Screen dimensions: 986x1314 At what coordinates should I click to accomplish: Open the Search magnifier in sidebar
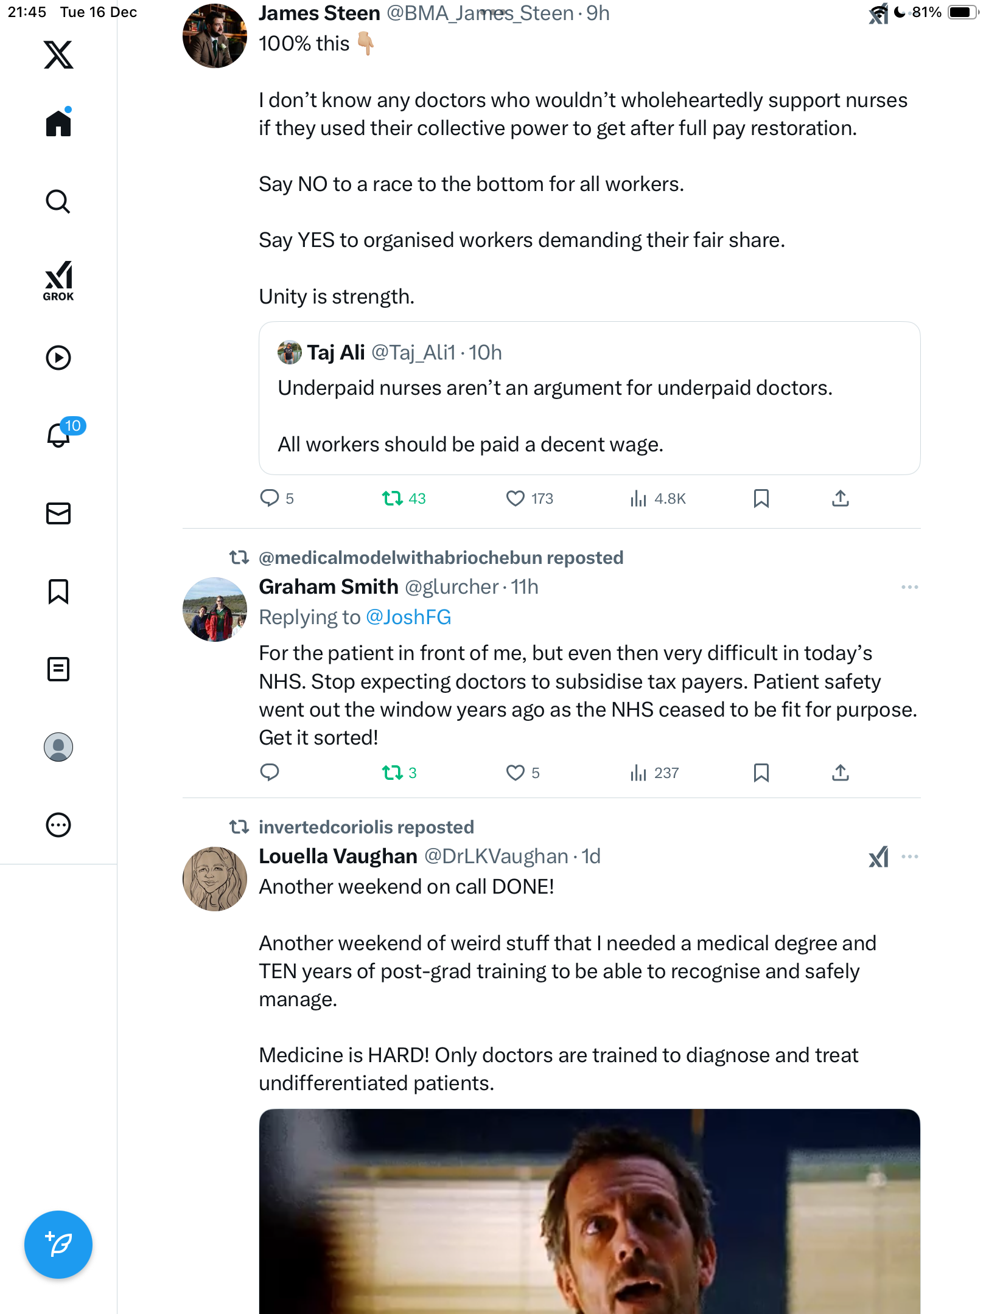58,202
